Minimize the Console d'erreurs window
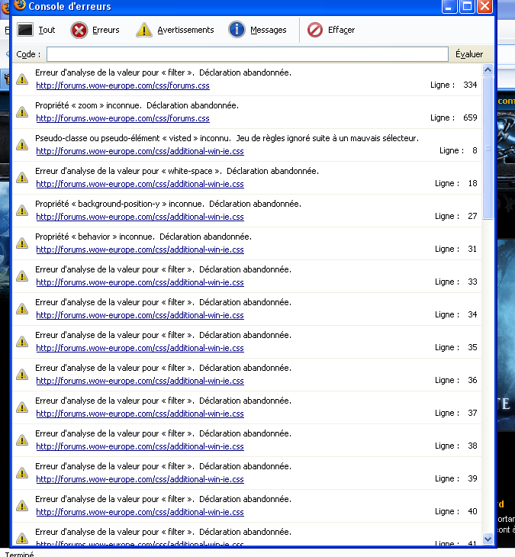 [x=449, y=6]
